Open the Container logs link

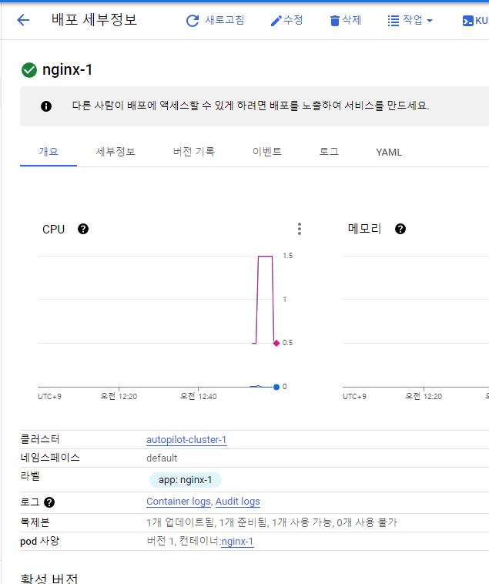pyautogui.click(x=179, y=502)
